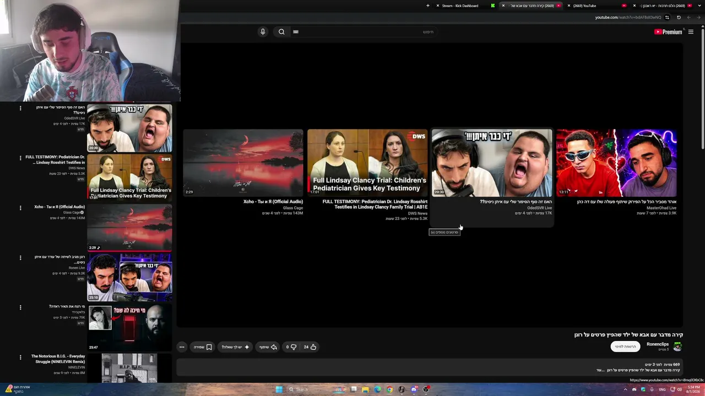Viewport: 705px width, 396px height.
Task: Click the sparkle Ask button
Action: pos(236,347)
